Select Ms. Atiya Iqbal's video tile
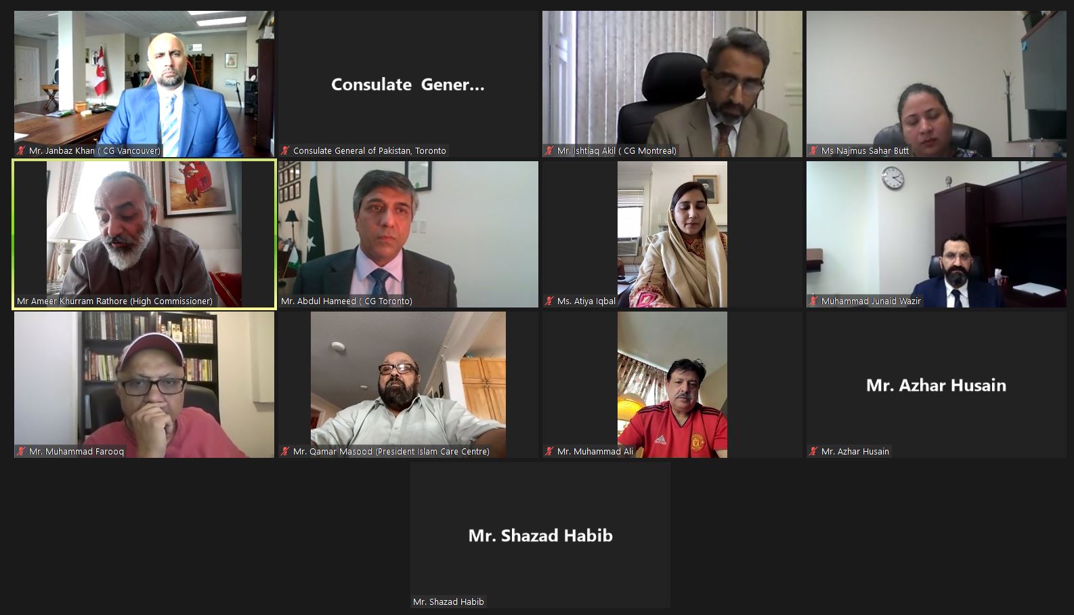This screenshot has width=1074, height=615. pyautogui.click(x=672, y=234)
